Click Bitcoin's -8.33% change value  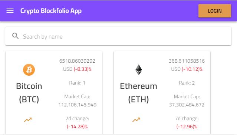pyautogui.click(x=83, y=69)
